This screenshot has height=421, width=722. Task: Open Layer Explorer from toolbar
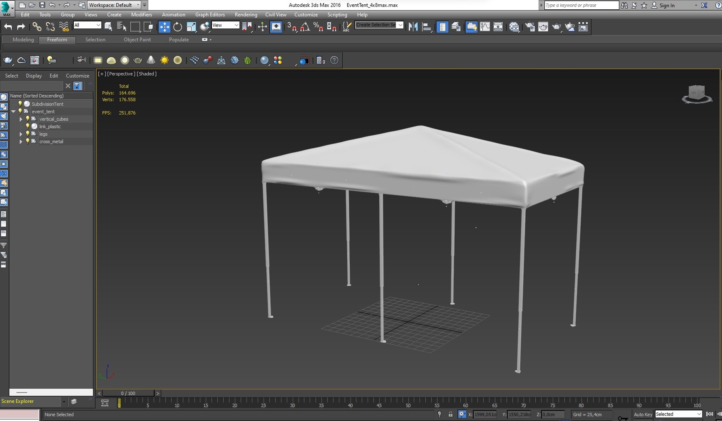[x=455, y=27]
